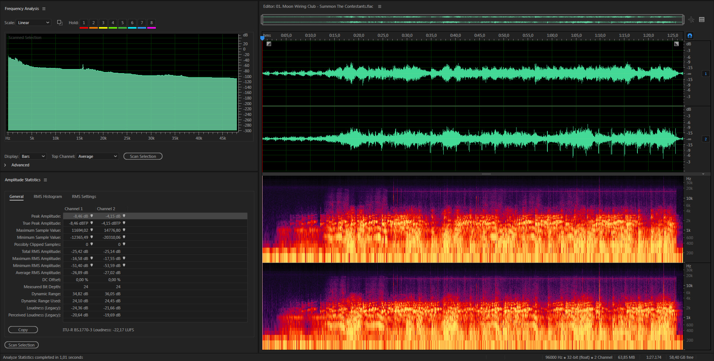Click the 0:30,0 mark on the timeline ruler
Viewport: 714px width, 361px height.
point(407,36)
